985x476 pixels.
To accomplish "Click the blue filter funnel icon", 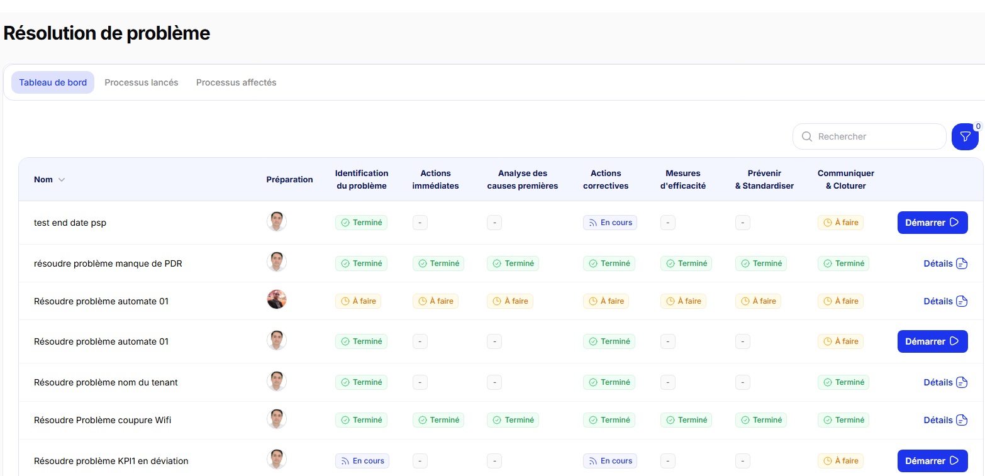I will [965, 136].
